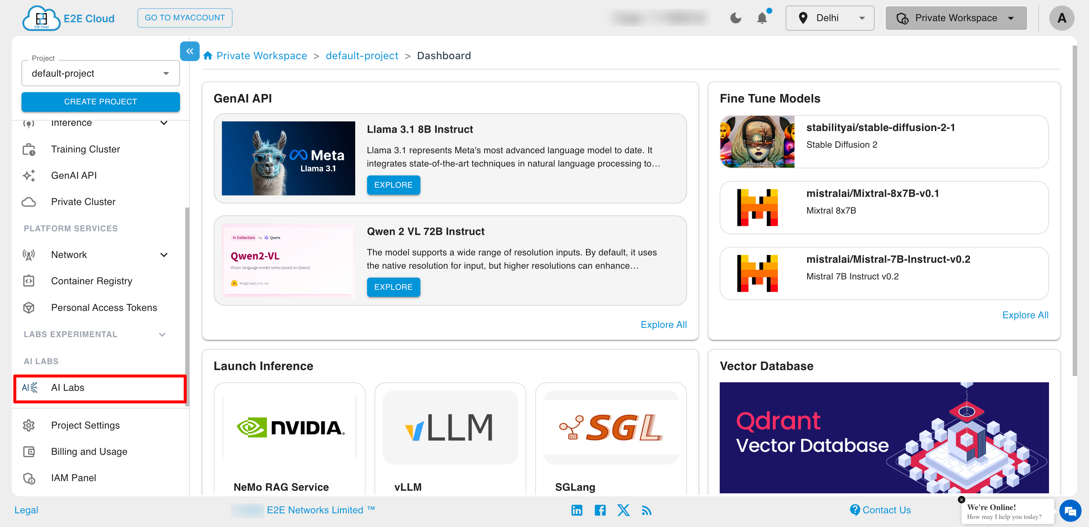Collapse the LABS EXPERIMENTAL section chevron
This screenshot has height=527, width=1089.
click(162, 335)
